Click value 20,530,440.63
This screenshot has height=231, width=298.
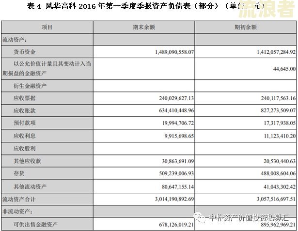coord(280,161)
